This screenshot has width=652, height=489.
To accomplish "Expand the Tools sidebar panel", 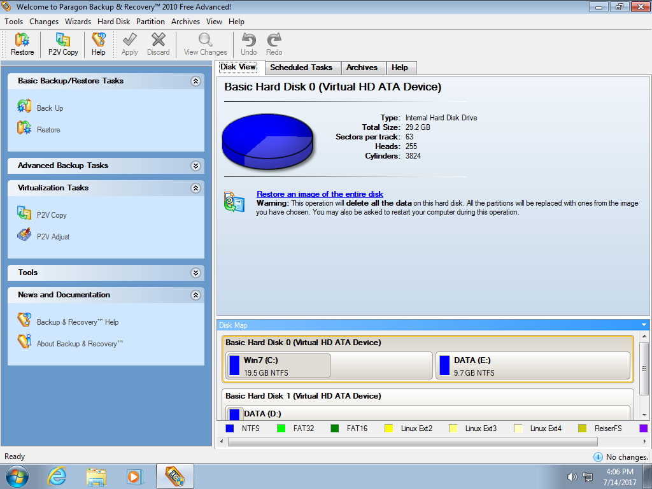I will 195,273.
